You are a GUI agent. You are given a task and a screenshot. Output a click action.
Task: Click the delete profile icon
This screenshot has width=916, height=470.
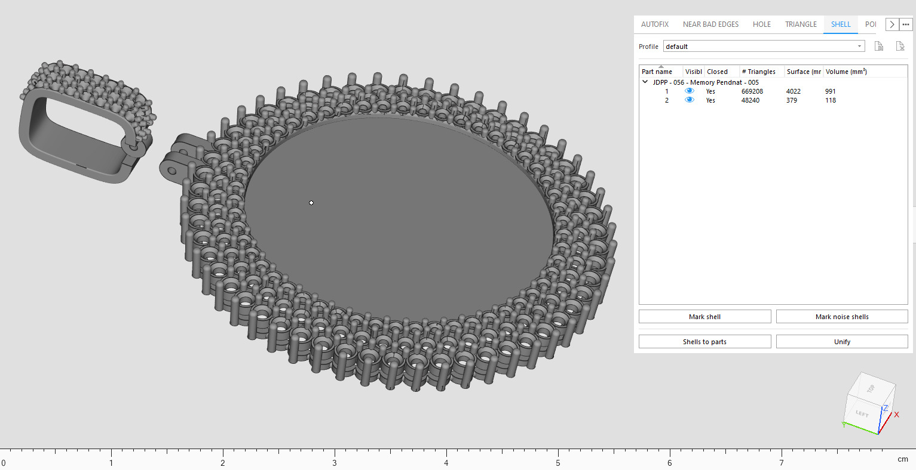[900, 47]
